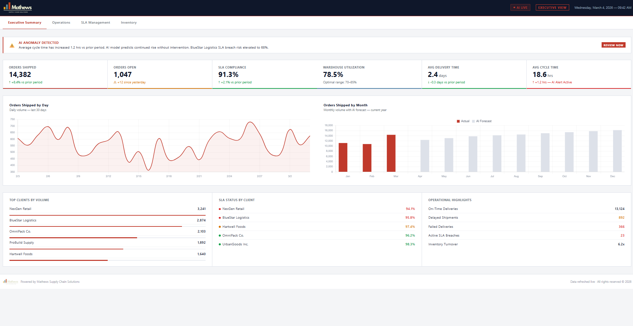633x326 pixels.
Task: Click the BlueStar Logistics 2,874 value
Action: pyautogui.click(x=201, y=220)
